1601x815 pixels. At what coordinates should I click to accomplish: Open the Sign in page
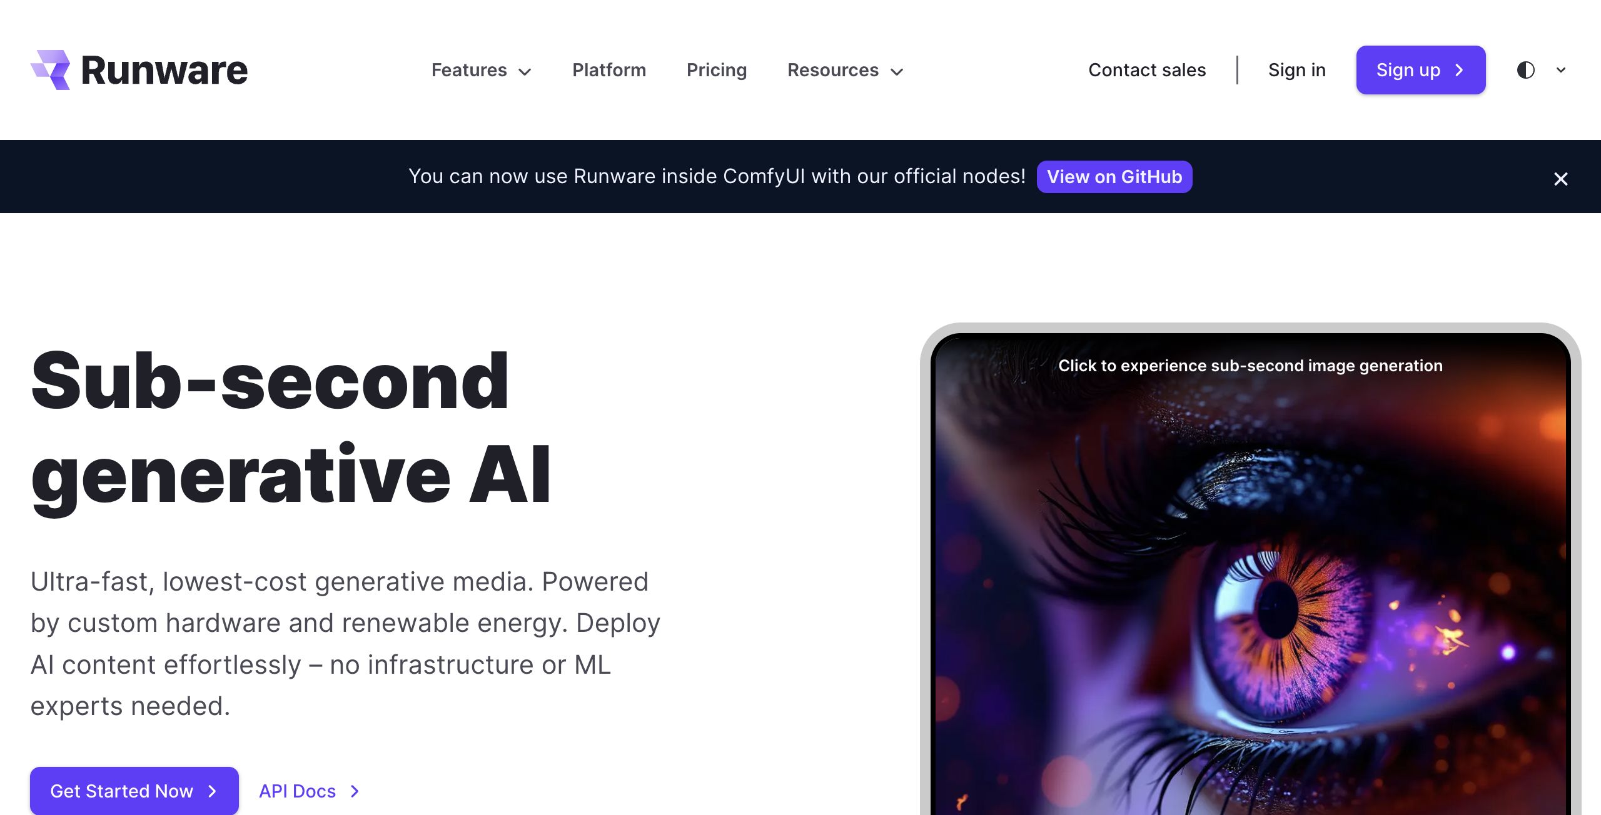1297,70
